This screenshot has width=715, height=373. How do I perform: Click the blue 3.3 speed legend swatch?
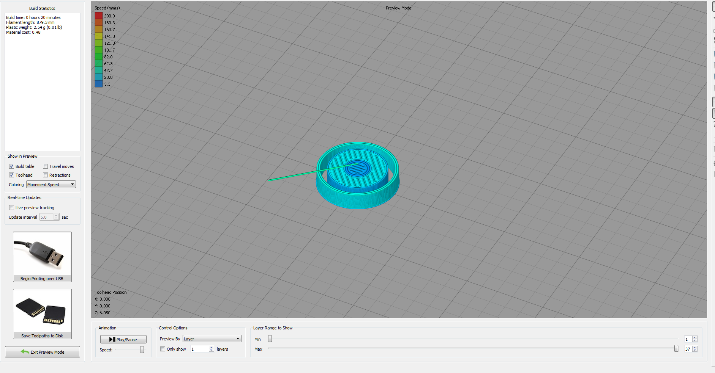click(x=99, y=84)
